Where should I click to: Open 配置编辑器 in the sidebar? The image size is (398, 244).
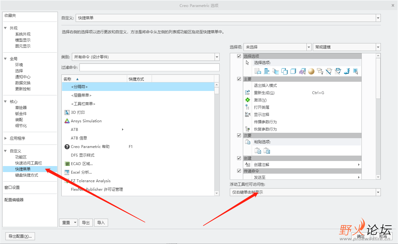pyautogui.click(x=14, y=200)
